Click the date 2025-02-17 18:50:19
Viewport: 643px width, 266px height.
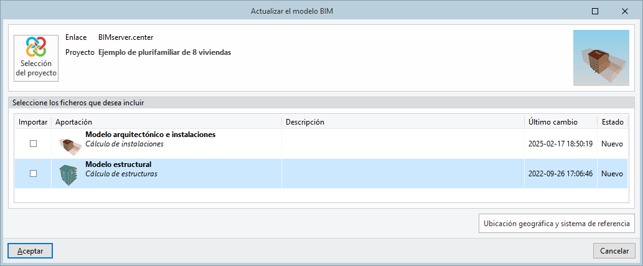(561, 144)
